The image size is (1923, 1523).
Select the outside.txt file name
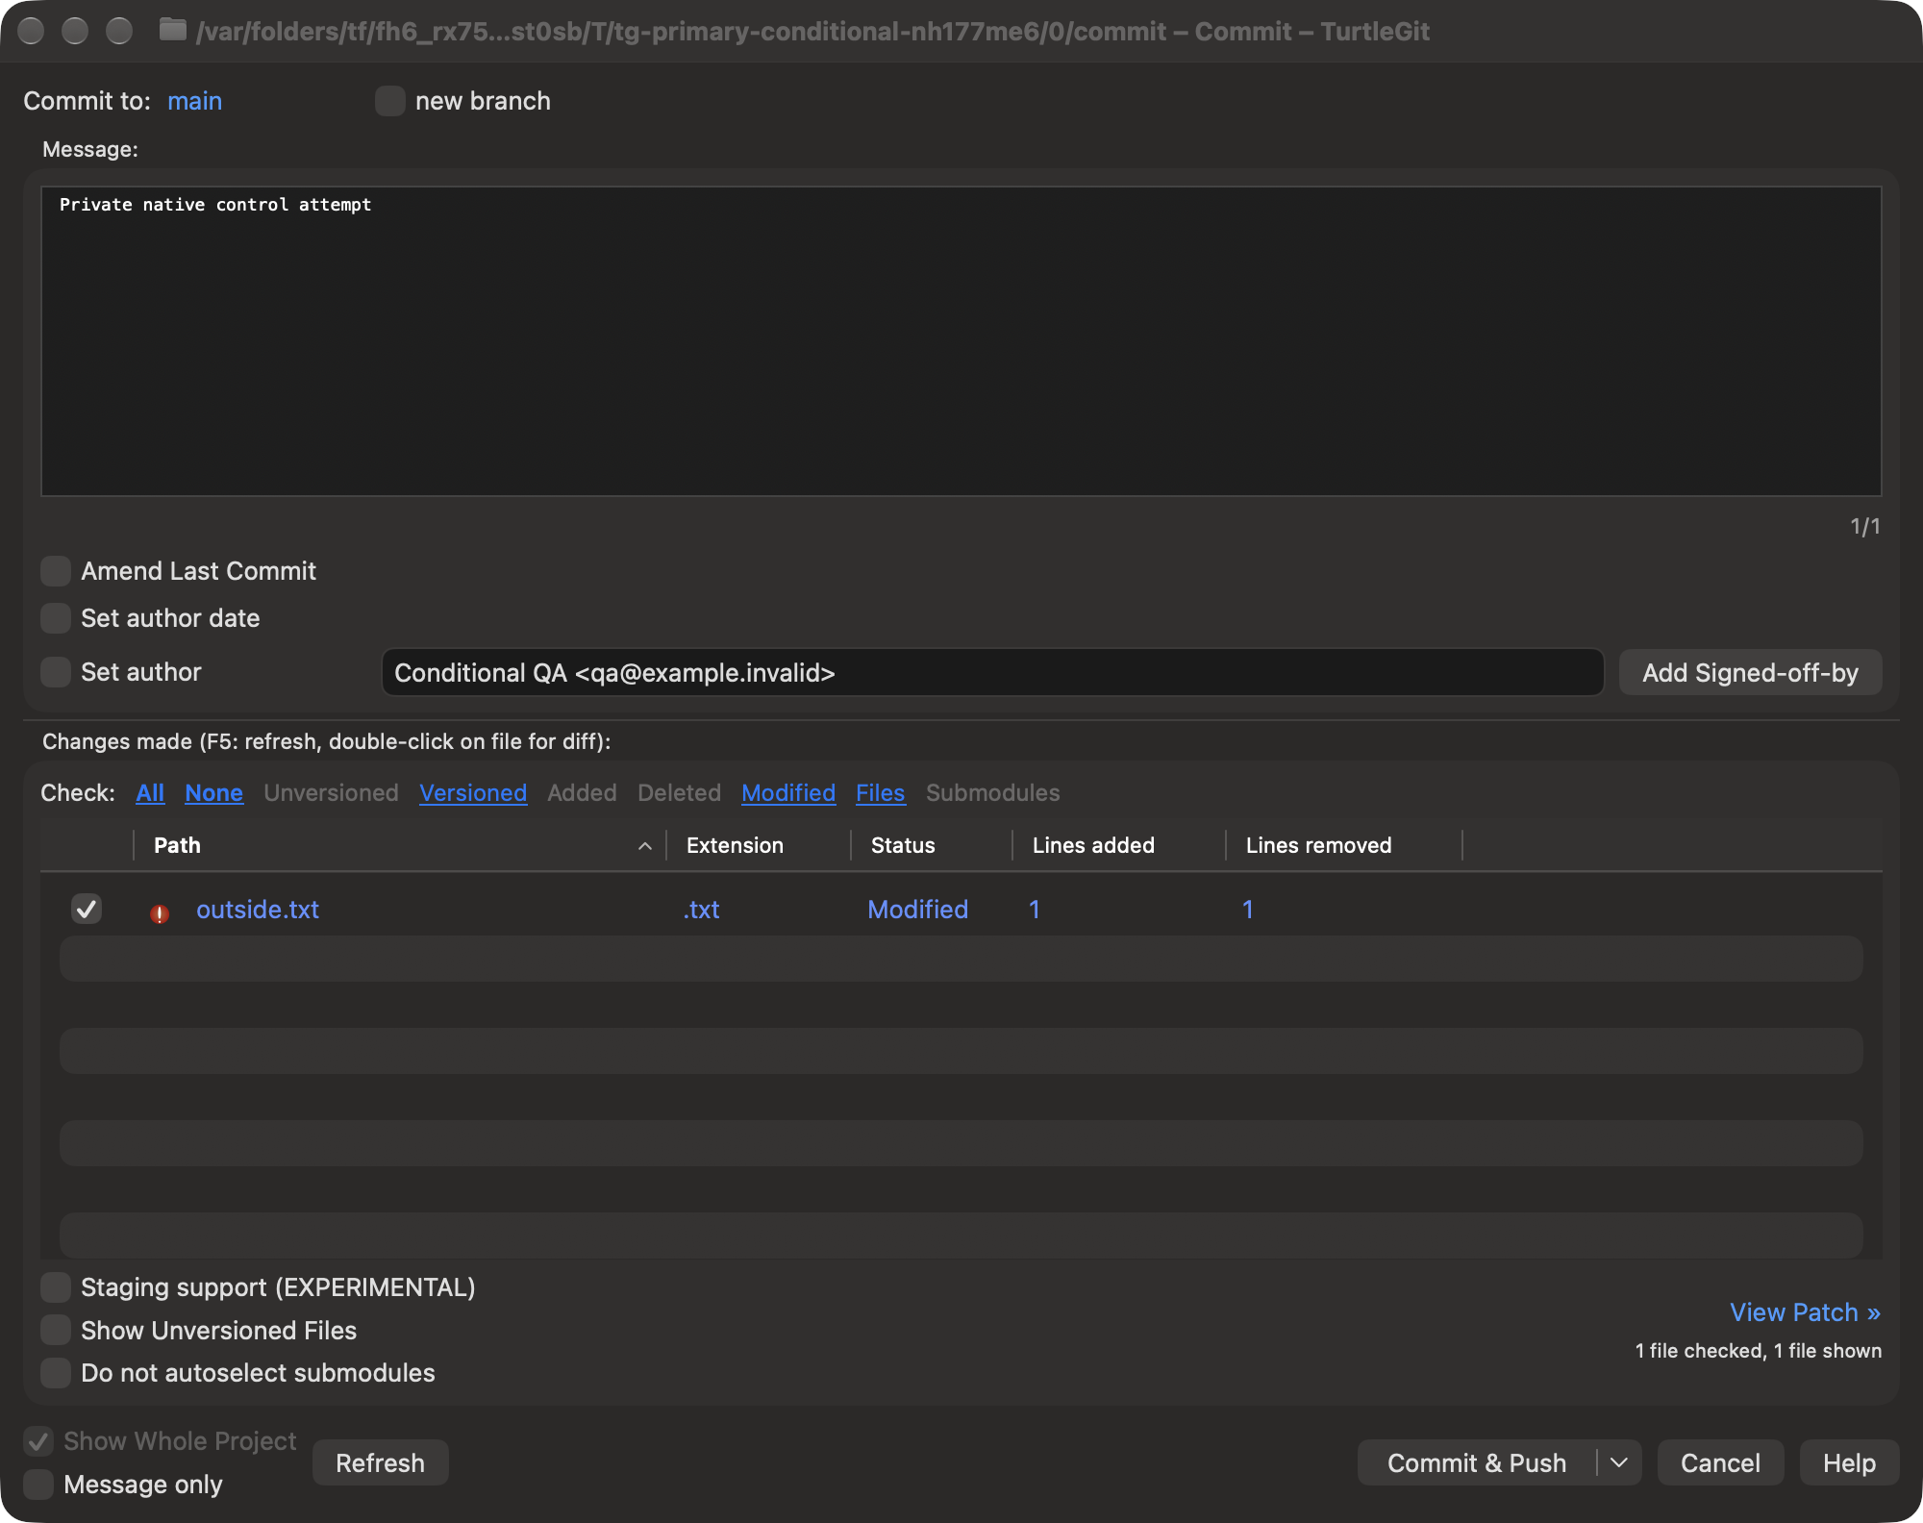pos(258,910)
